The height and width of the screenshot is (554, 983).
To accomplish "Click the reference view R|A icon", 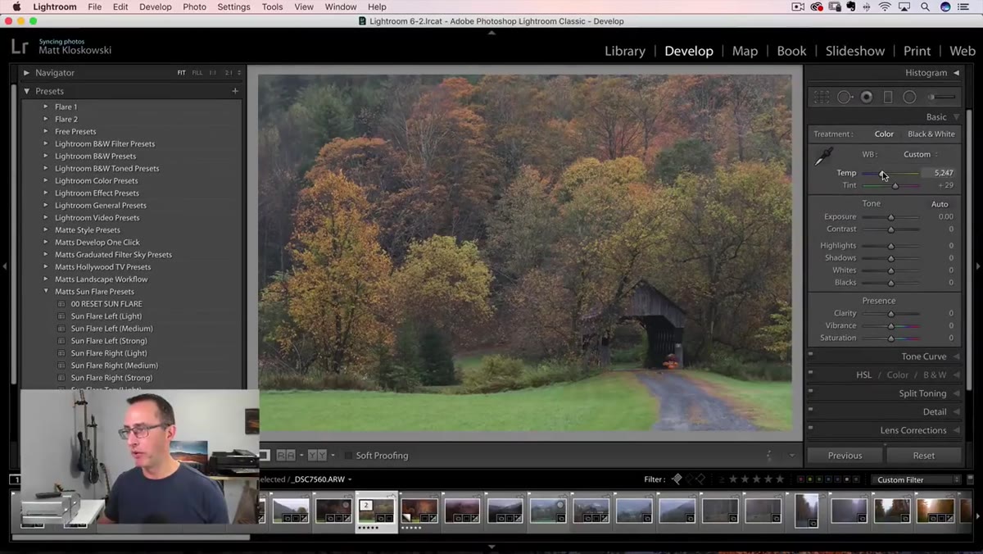I will pyautogui.click(x=286, y=455).
